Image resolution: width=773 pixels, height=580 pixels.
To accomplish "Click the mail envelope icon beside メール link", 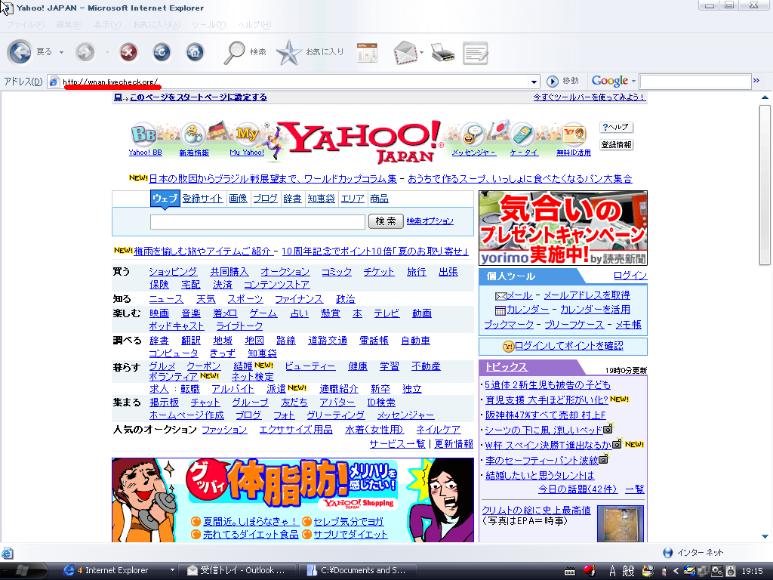I will click(501, 296).
